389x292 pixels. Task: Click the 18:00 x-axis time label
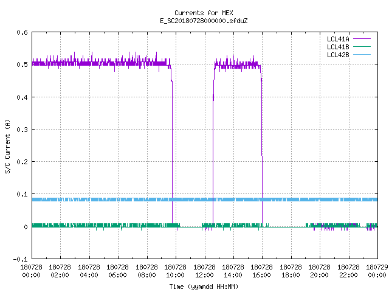pyautogui.click(x=291, y=275)
